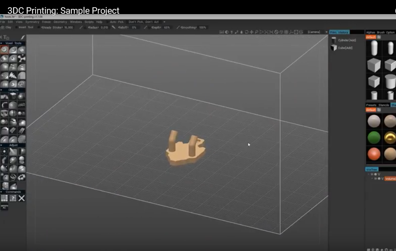Toggle the grid display viewport icon
Viewport: 396px width, 251px height.
286,32
